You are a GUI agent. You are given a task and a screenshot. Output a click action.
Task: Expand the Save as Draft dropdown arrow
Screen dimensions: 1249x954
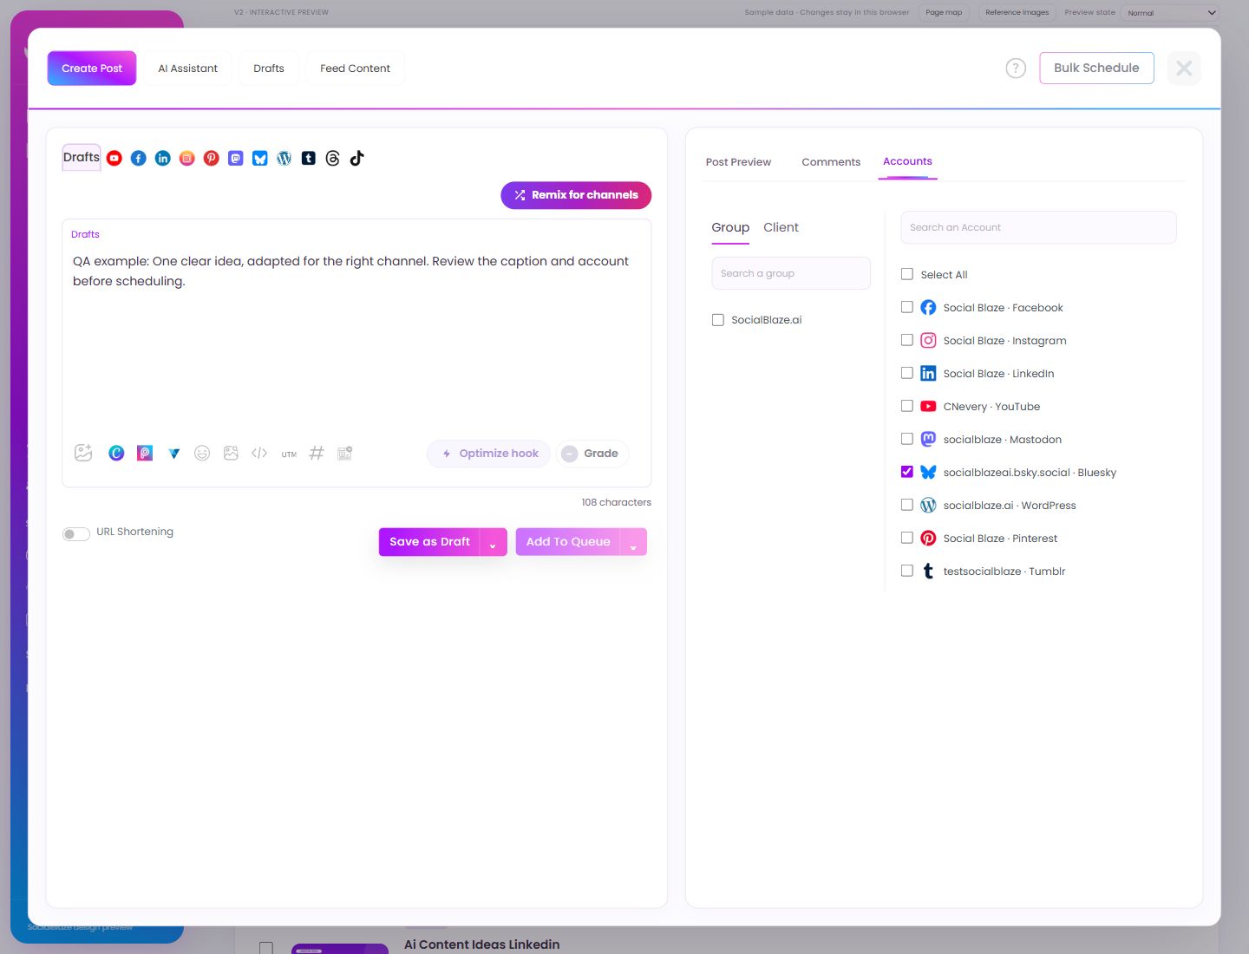[493, 542]
